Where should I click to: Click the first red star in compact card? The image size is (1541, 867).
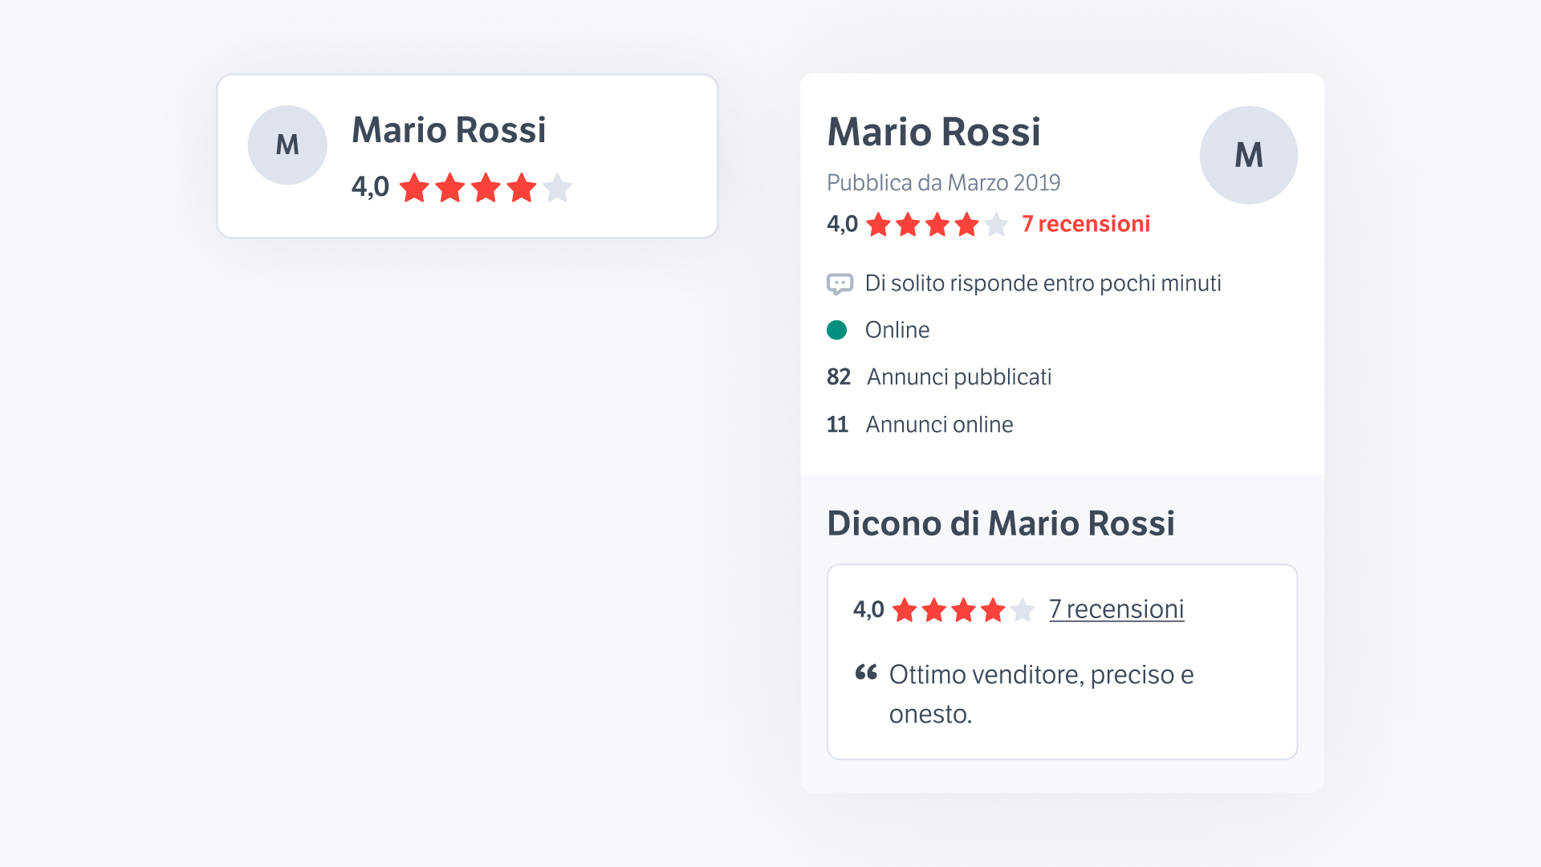pyautogui.click(x=414, y=188)
